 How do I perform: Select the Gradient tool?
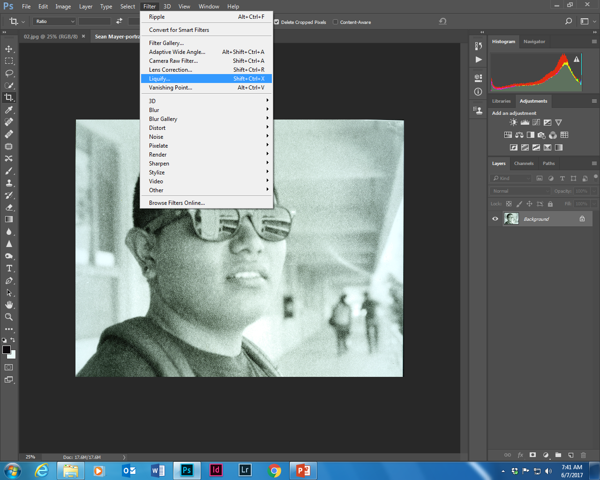tap(9, 219)
